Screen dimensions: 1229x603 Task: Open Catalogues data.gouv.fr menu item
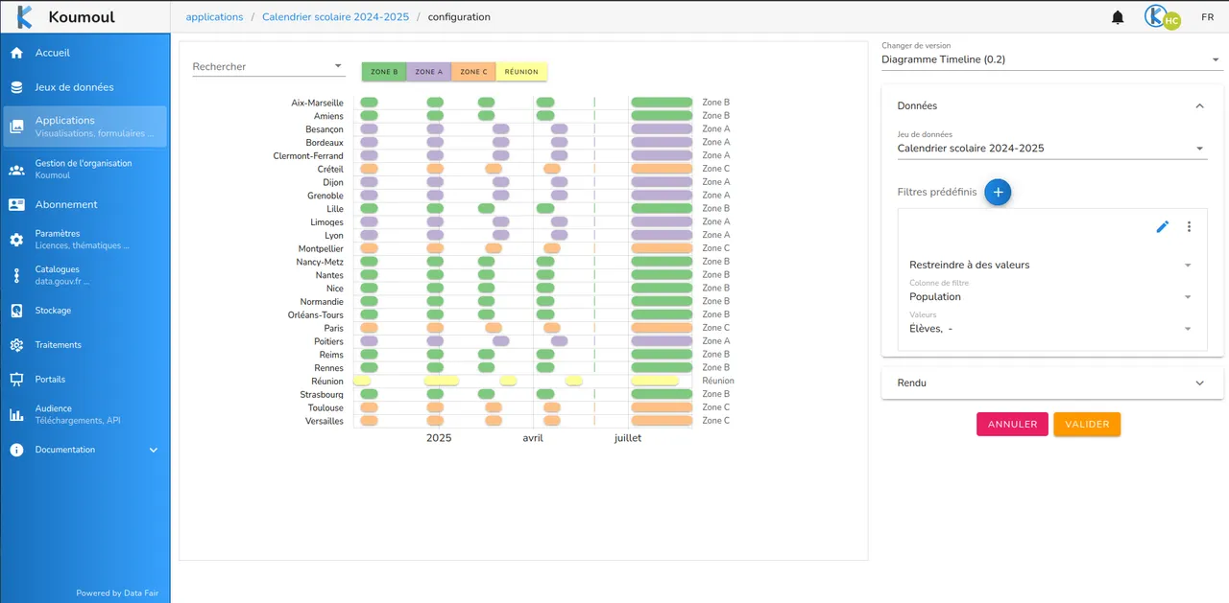click(x=85, y=275)
